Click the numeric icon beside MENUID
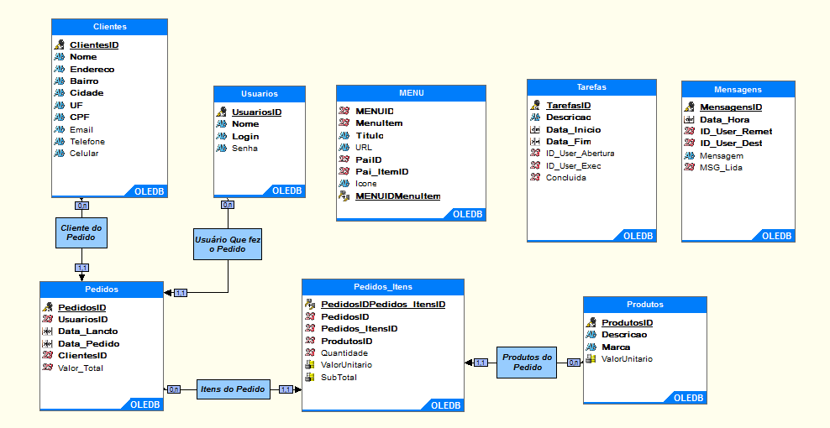Viewport: 830px width, 428px height. coord(344,111)
